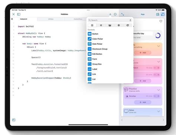The image size is (176, 135).
Task: Click the bar chart icon beside App
Action: [158, 14]
